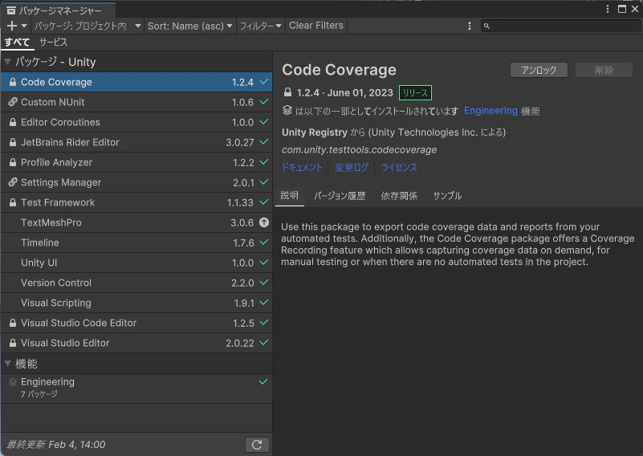Select Editor Coroutines package row
This screenshot has width=643, height=456.
coord(136,122)
